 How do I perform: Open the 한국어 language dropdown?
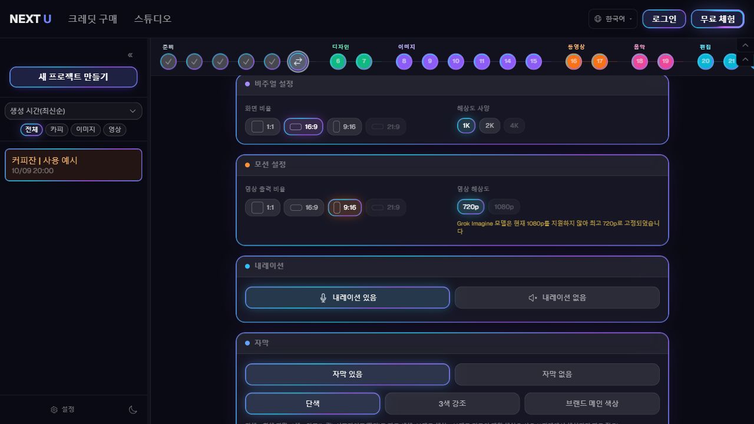point(613,19)
